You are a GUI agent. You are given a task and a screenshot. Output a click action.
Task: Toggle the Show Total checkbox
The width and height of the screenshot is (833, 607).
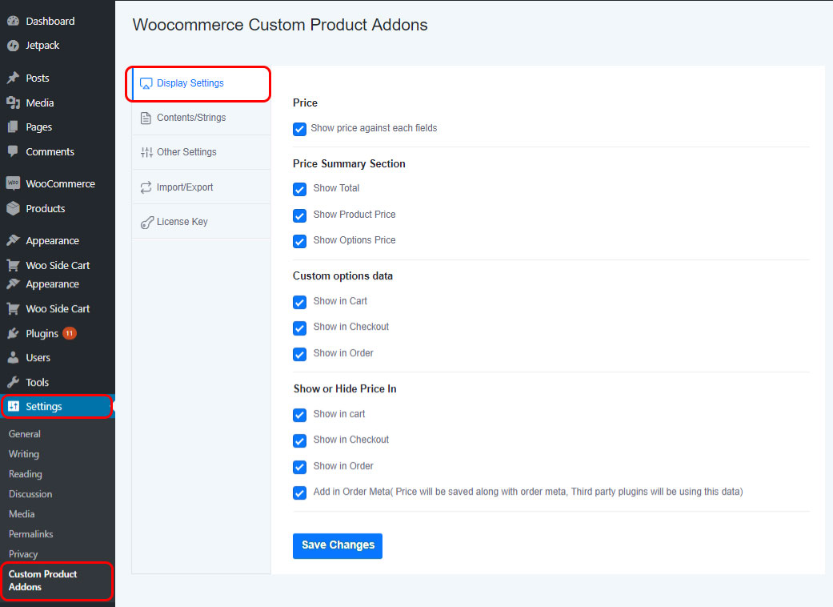click(299, 189)
